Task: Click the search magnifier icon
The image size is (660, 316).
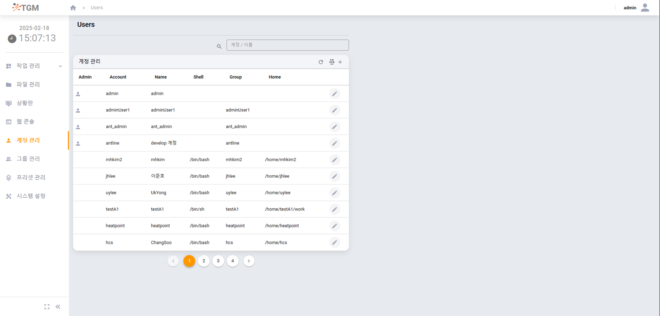Action: tap(219, 46)
